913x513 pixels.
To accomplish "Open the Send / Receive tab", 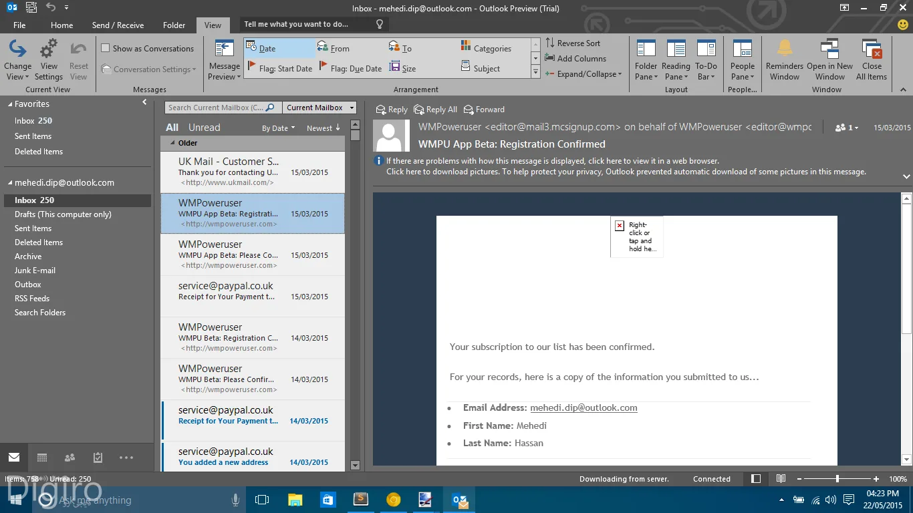I will click(118, 25).
